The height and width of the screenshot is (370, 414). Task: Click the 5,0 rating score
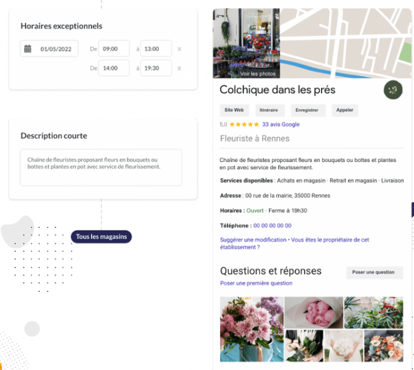coord(224,124)
